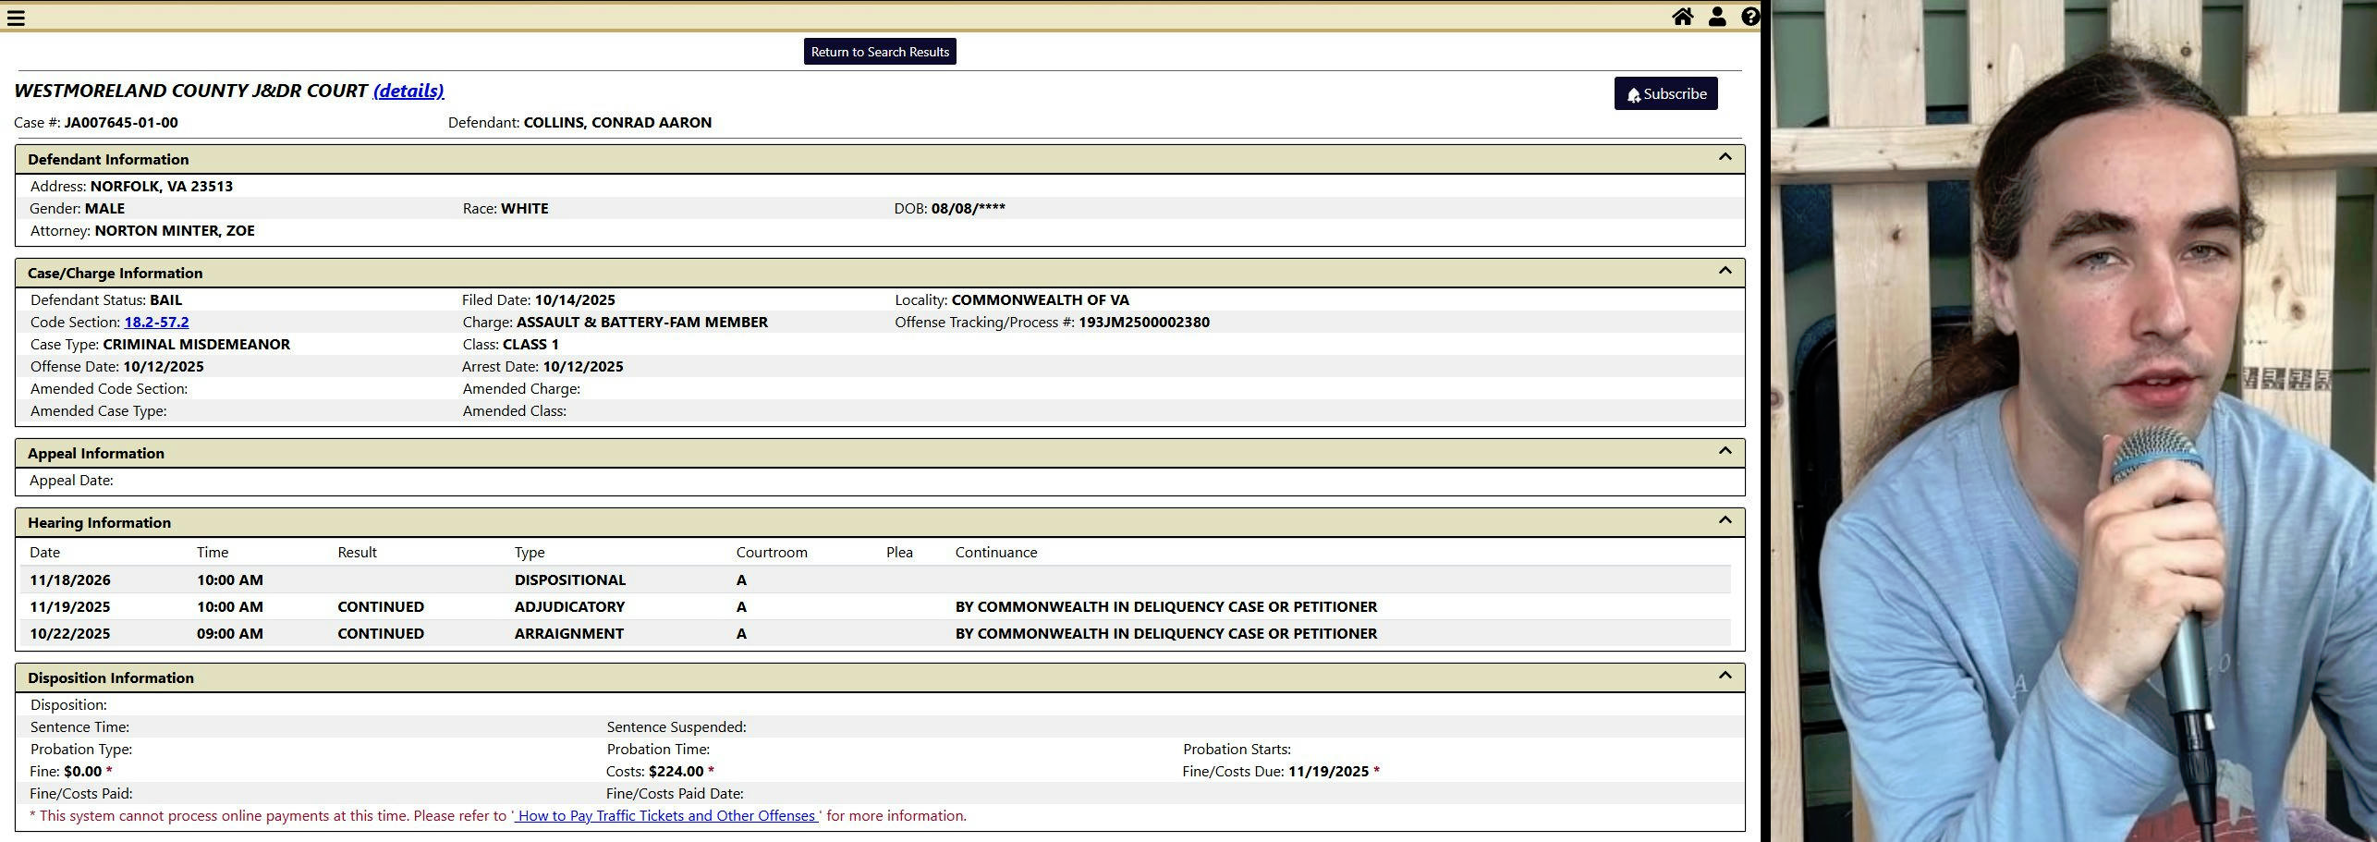Screen dimensions: 2377x842
Task: Open the court (details) link
Action: [x=408, y=91]
